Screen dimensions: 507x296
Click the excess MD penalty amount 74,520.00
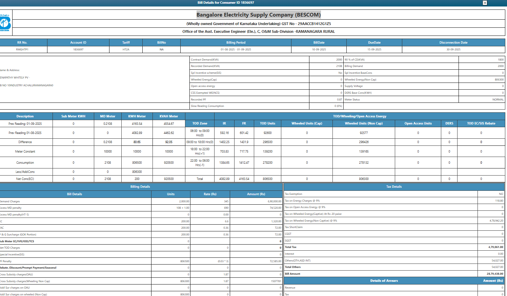pos(276,208)
